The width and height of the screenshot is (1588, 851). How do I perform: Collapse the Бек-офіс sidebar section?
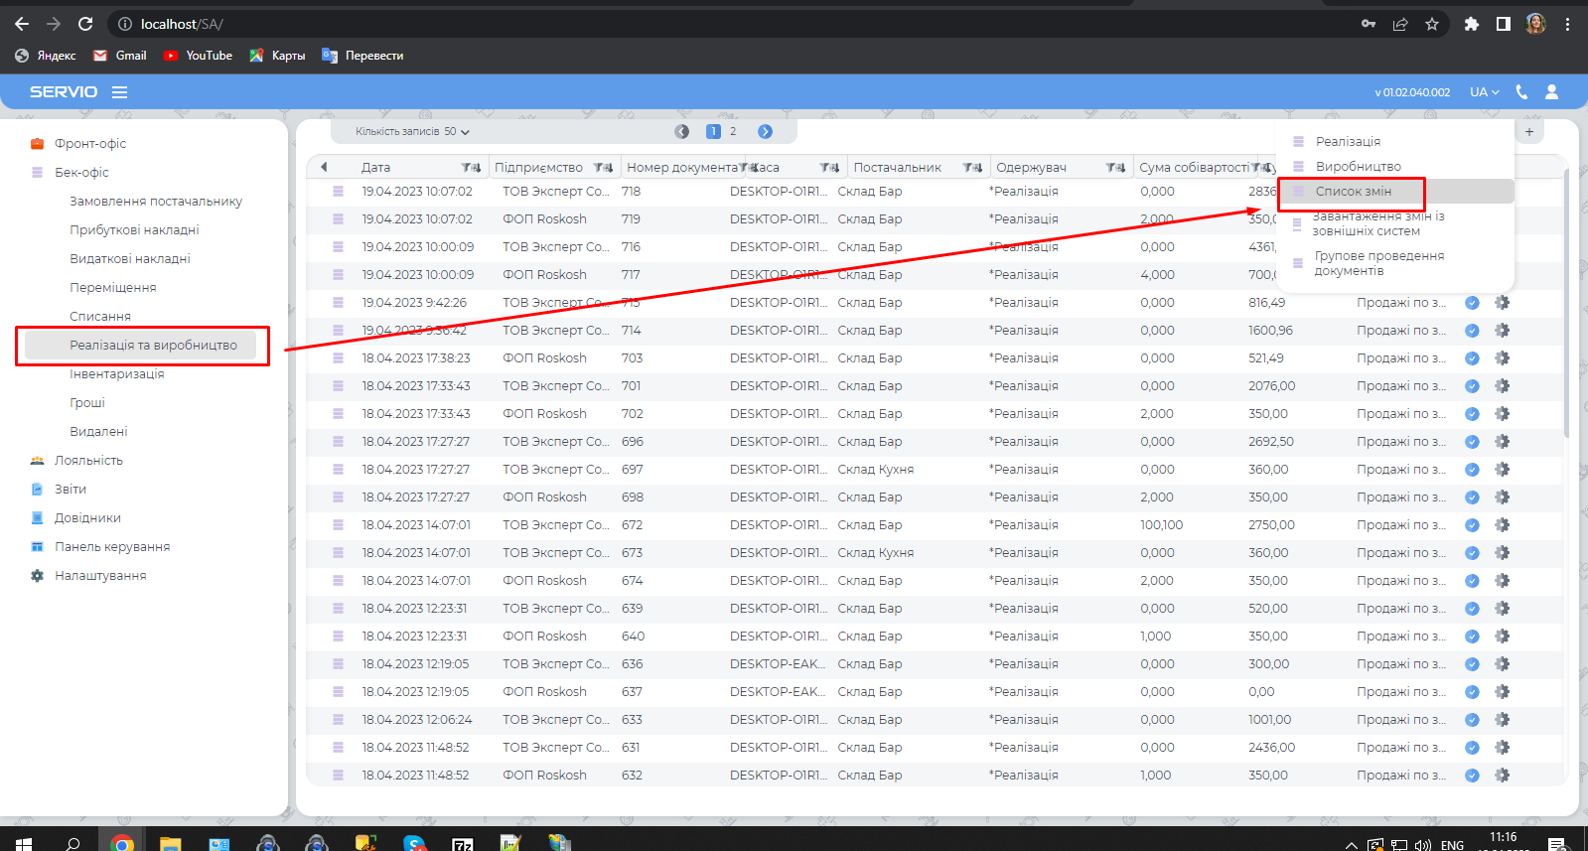tap(81, 172)
